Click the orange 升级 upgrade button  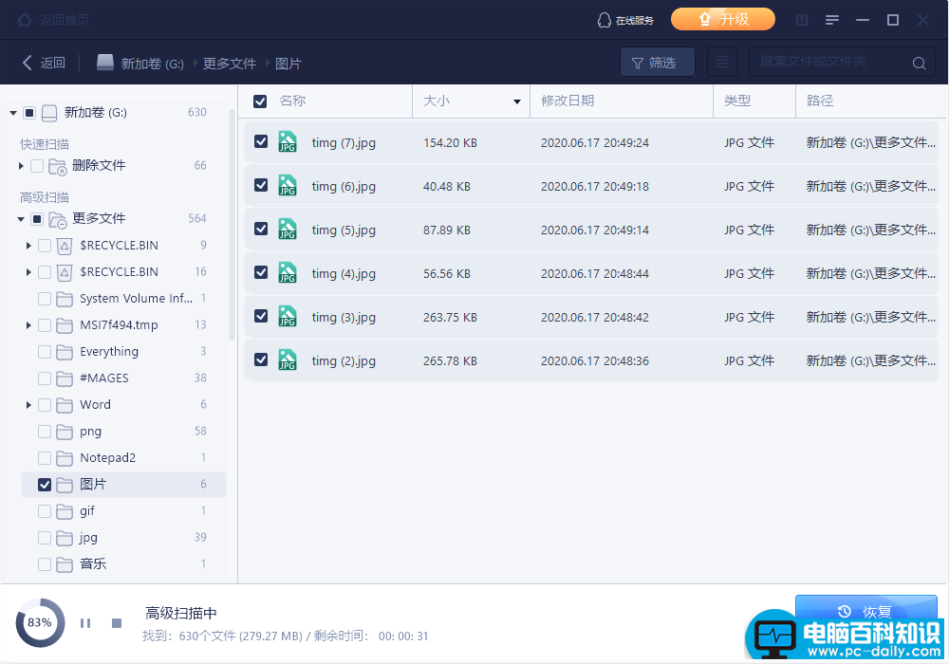click(x=722, y=19)
